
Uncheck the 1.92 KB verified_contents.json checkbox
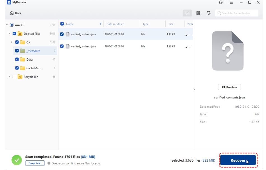(62, 46)
